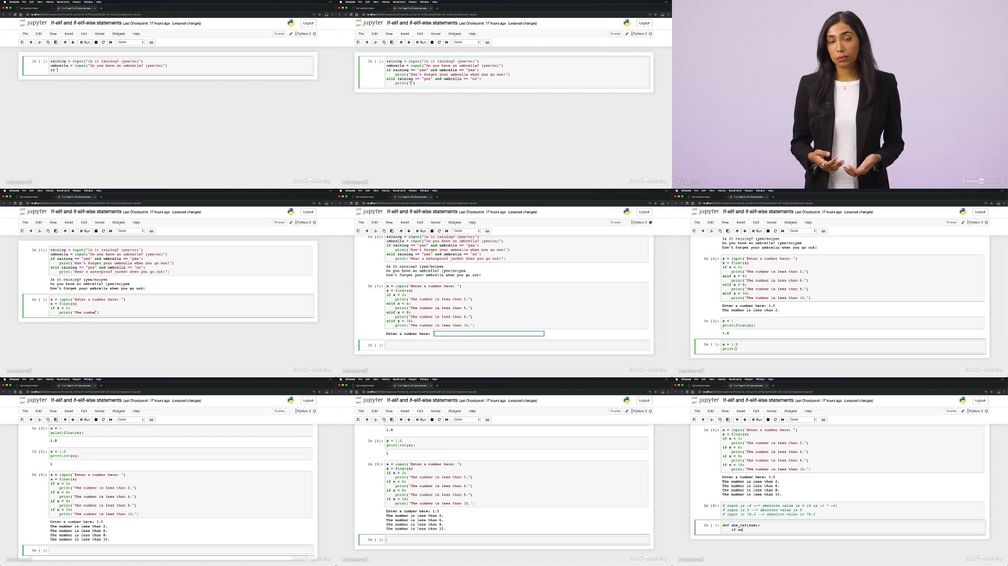The width and height of the screenshot is (1008, 566).
Task: Open macOS History menu in lone 'if' frame
Action: 50,2
